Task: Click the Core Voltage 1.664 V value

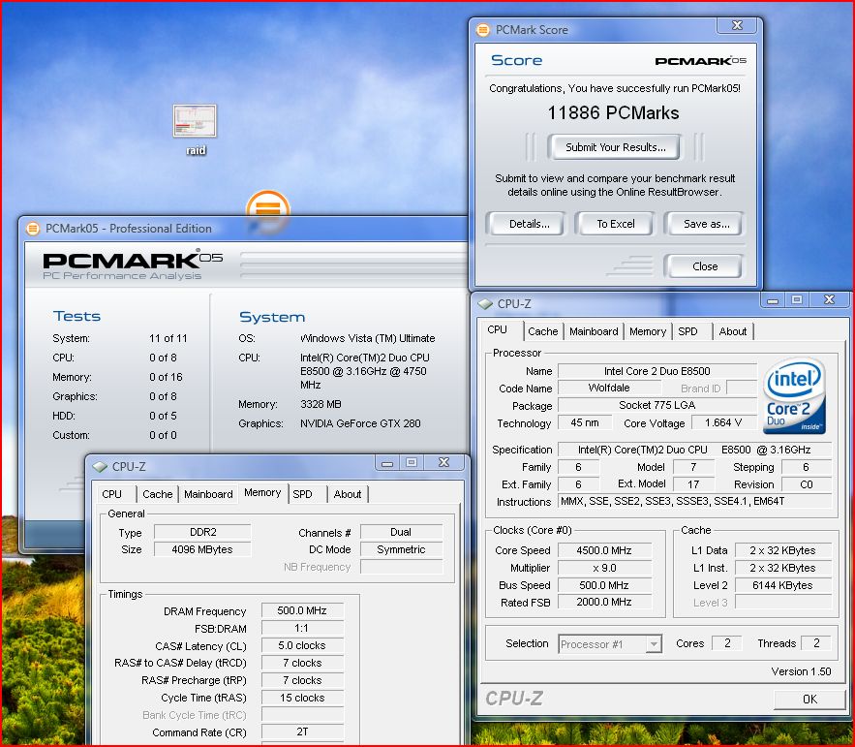Action: click(x=723, y=422)
